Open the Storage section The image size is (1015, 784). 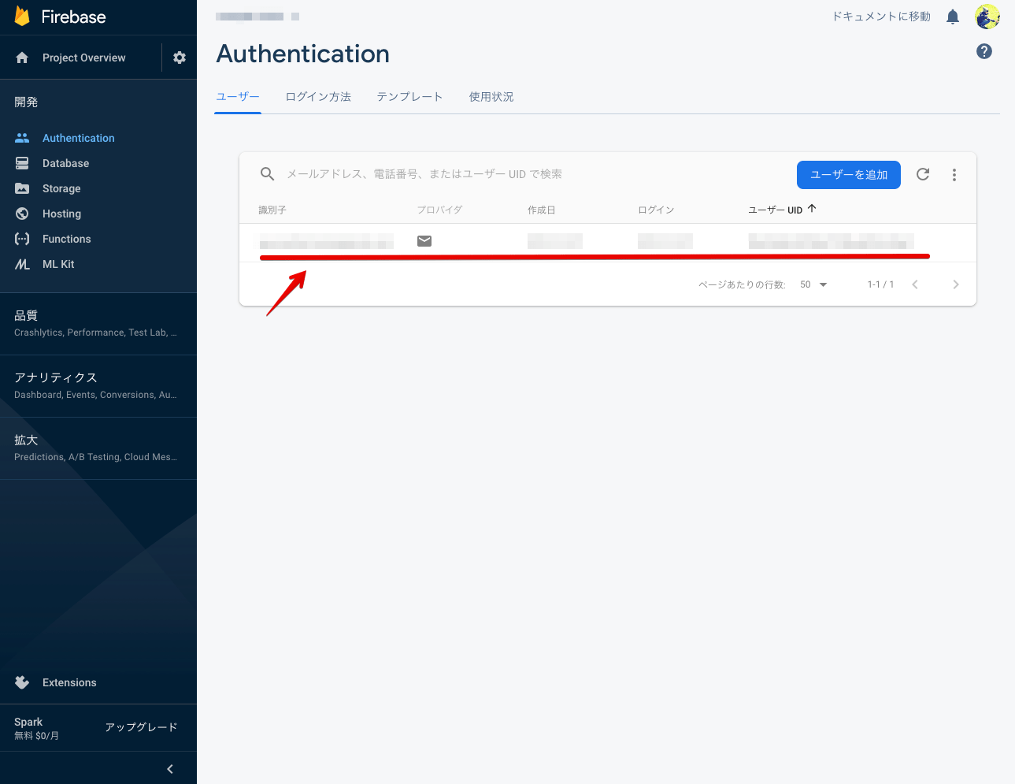pos(60,188)
